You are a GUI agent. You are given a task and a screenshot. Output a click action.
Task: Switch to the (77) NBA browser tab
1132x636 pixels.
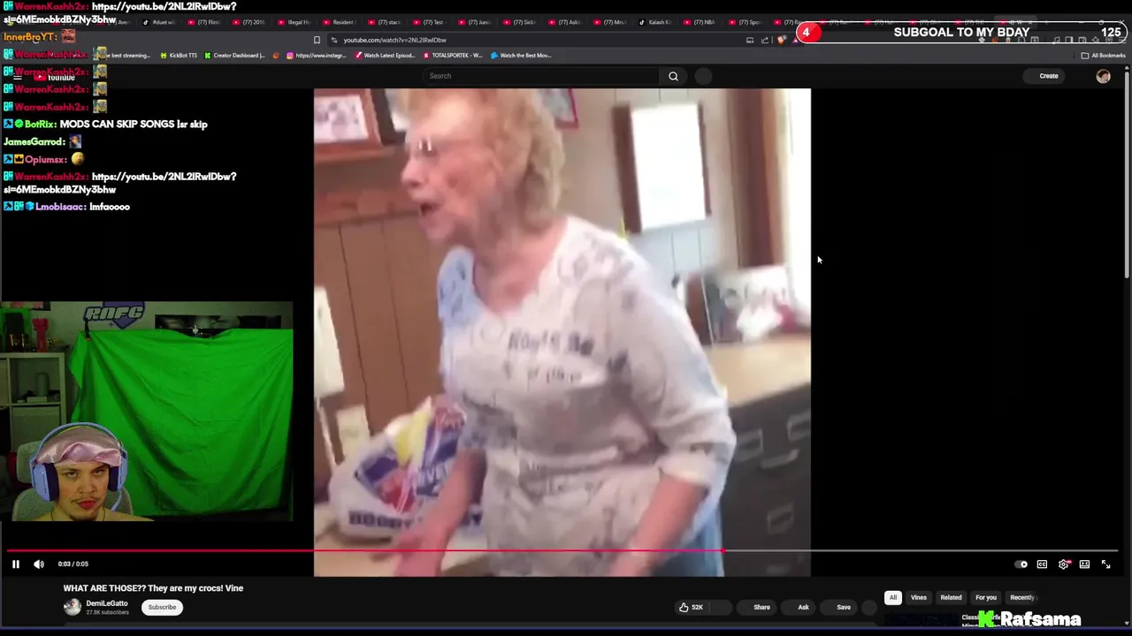(x=700, y=22)
